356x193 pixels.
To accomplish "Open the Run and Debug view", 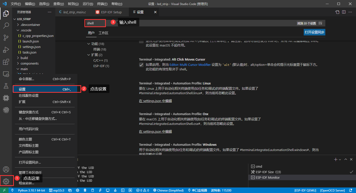I will [x=6, y=50].
